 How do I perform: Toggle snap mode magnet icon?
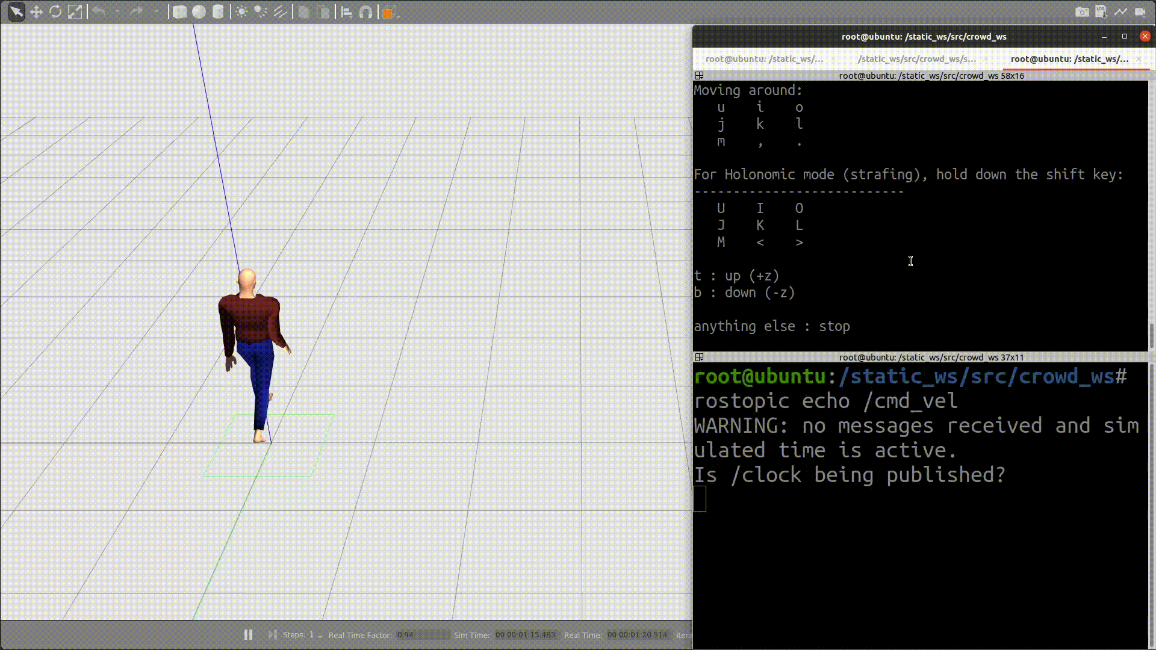[365, 11]
